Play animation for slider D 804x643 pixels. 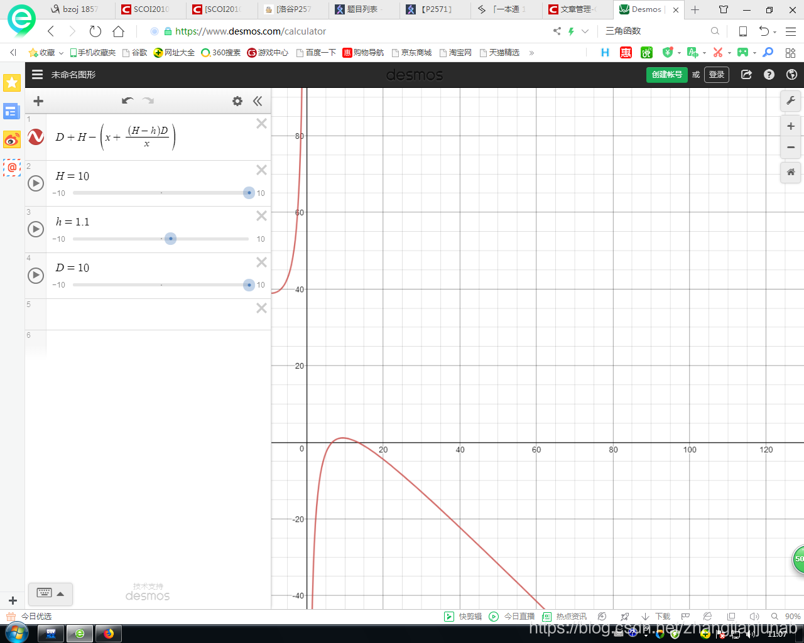[36, 275]
